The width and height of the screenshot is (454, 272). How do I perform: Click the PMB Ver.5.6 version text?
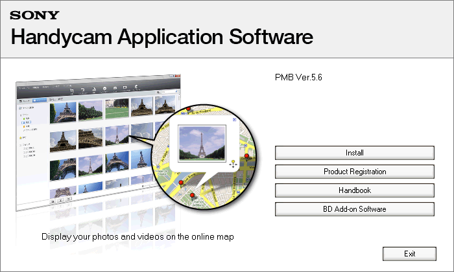pyautogui.click(x=298, y=77)
